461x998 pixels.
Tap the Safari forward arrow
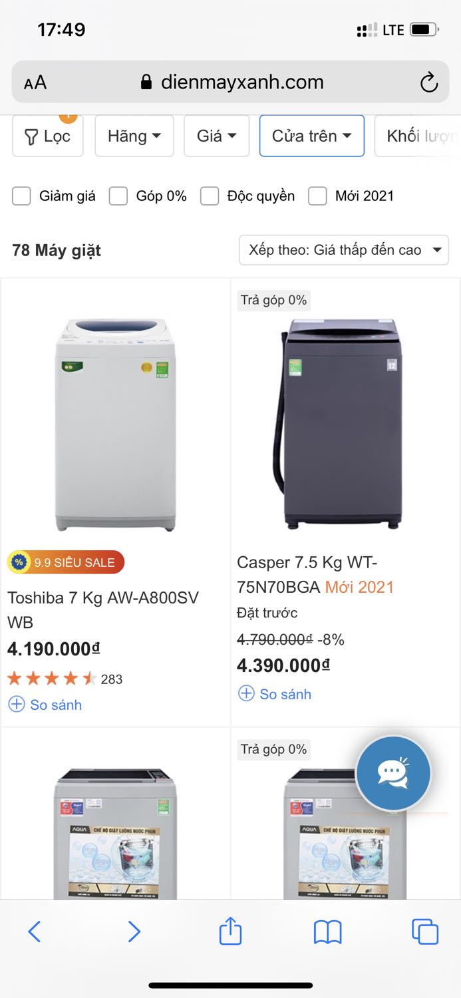(134, 931)
